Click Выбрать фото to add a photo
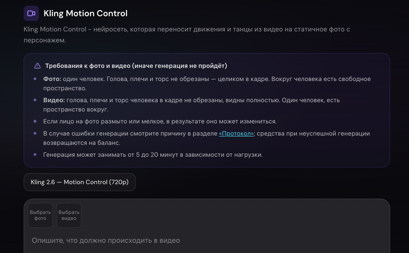Screen dimensions: 409x253 (40, 215)
